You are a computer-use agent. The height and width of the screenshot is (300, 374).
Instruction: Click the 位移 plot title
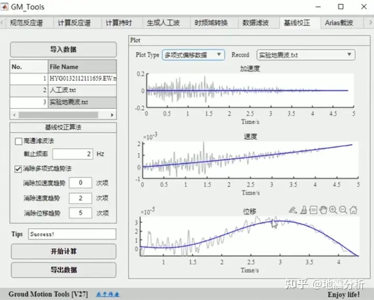pos(249,211)
